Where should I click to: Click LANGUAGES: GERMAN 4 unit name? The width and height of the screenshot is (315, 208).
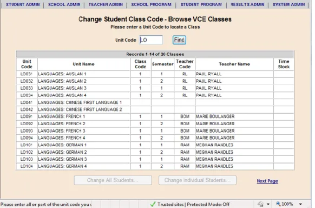[62, 166]
